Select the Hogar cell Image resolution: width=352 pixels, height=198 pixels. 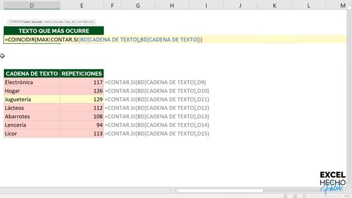(32, 91)
